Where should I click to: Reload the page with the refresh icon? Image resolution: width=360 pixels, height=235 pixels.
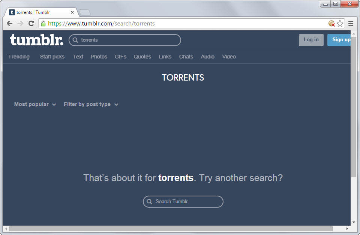coord(31,23)
